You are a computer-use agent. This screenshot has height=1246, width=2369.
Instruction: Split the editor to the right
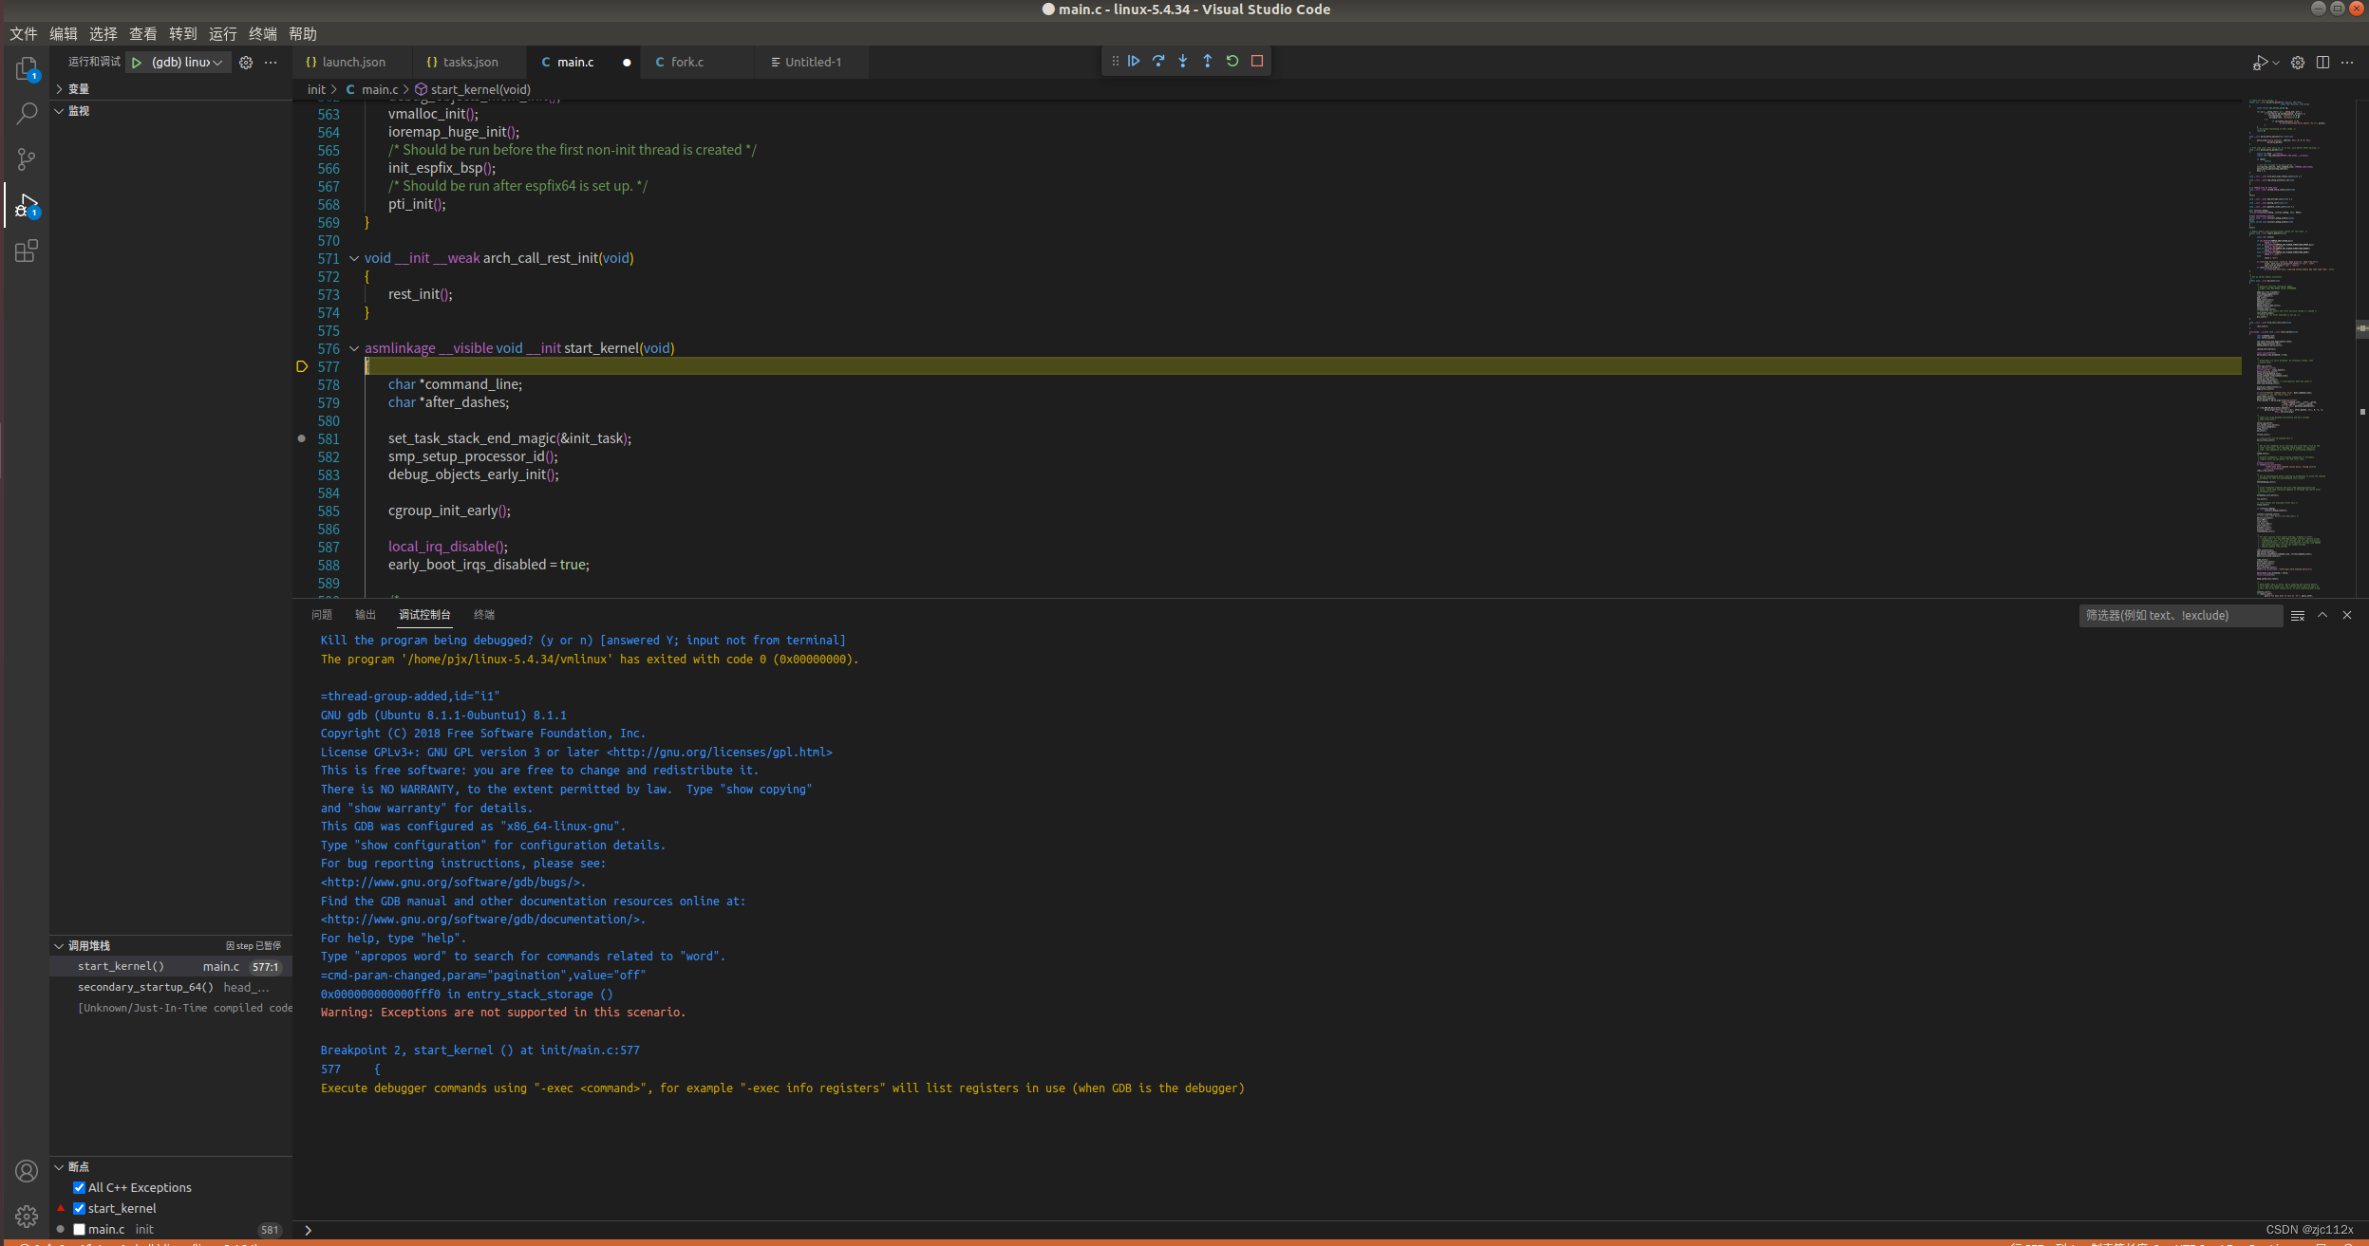tap(2322, 63)
